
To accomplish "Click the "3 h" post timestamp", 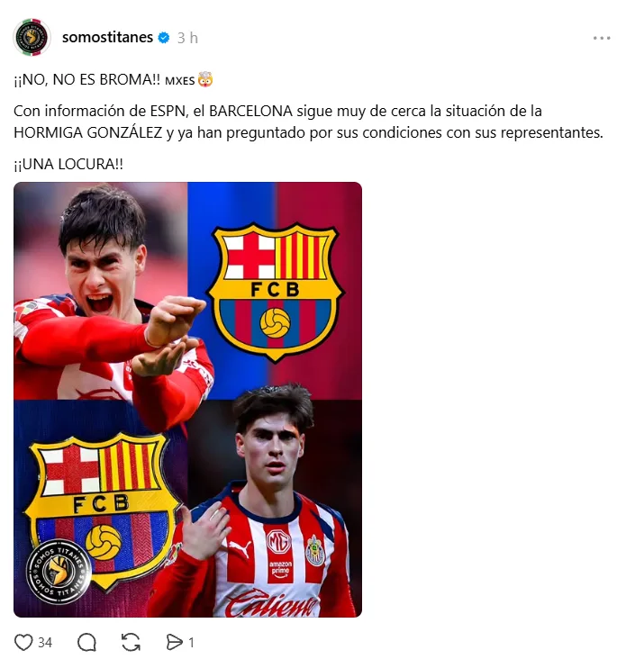I will click(x=187, y=38).
